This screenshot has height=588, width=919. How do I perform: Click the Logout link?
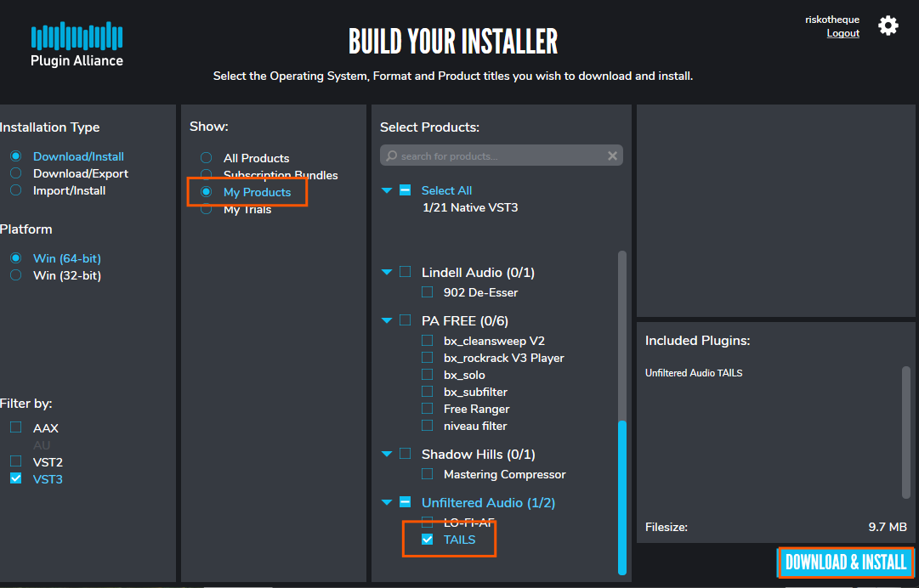(842, 33)
